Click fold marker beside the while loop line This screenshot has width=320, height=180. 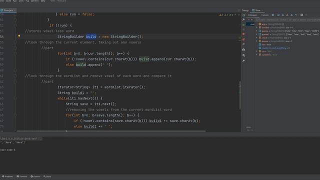(x=15, y=98)
